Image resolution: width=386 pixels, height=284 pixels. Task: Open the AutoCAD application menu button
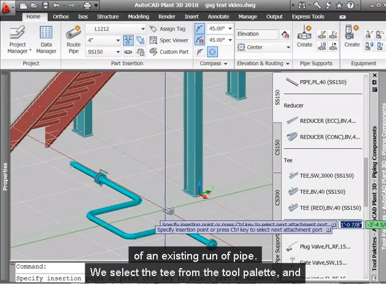7,6
